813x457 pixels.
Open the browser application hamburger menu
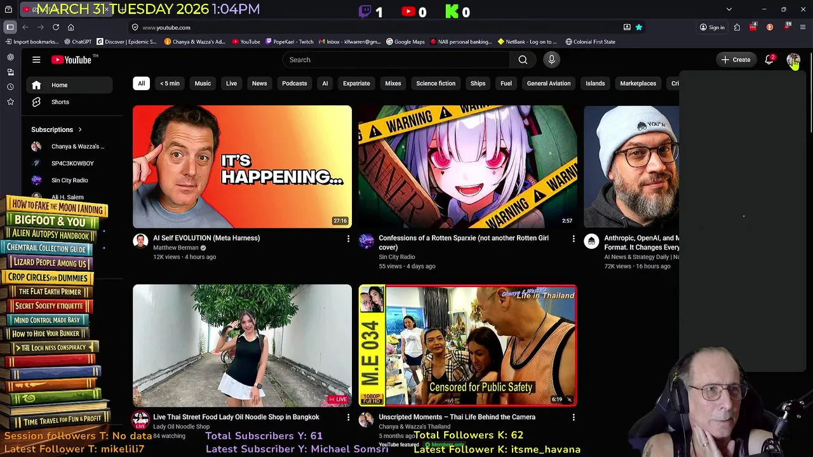pos(803,27)
